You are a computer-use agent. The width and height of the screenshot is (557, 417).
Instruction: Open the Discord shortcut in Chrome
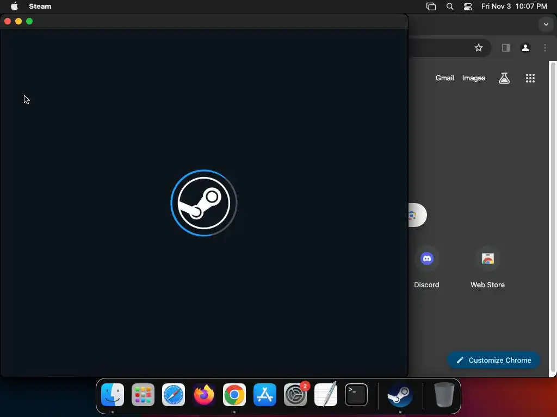[426, 268]
